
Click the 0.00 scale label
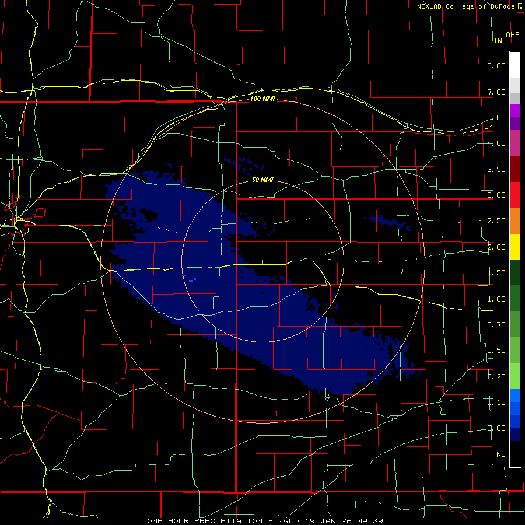[496, 428]
